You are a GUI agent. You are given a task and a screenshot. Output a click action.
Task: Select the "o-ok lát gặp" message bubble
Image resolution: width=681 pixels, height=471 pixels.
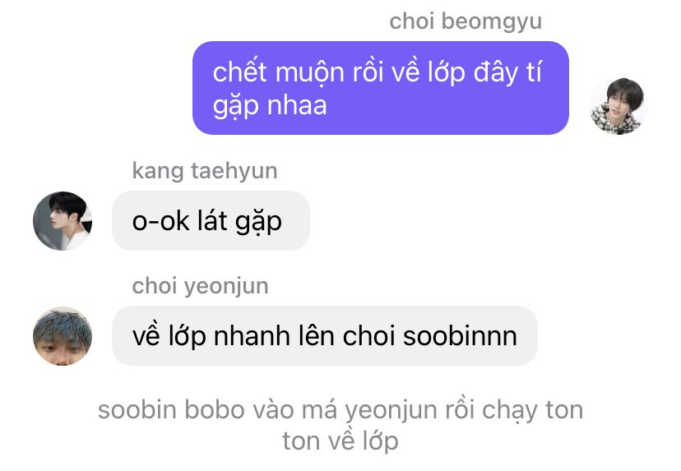click(x=211, y=220)
